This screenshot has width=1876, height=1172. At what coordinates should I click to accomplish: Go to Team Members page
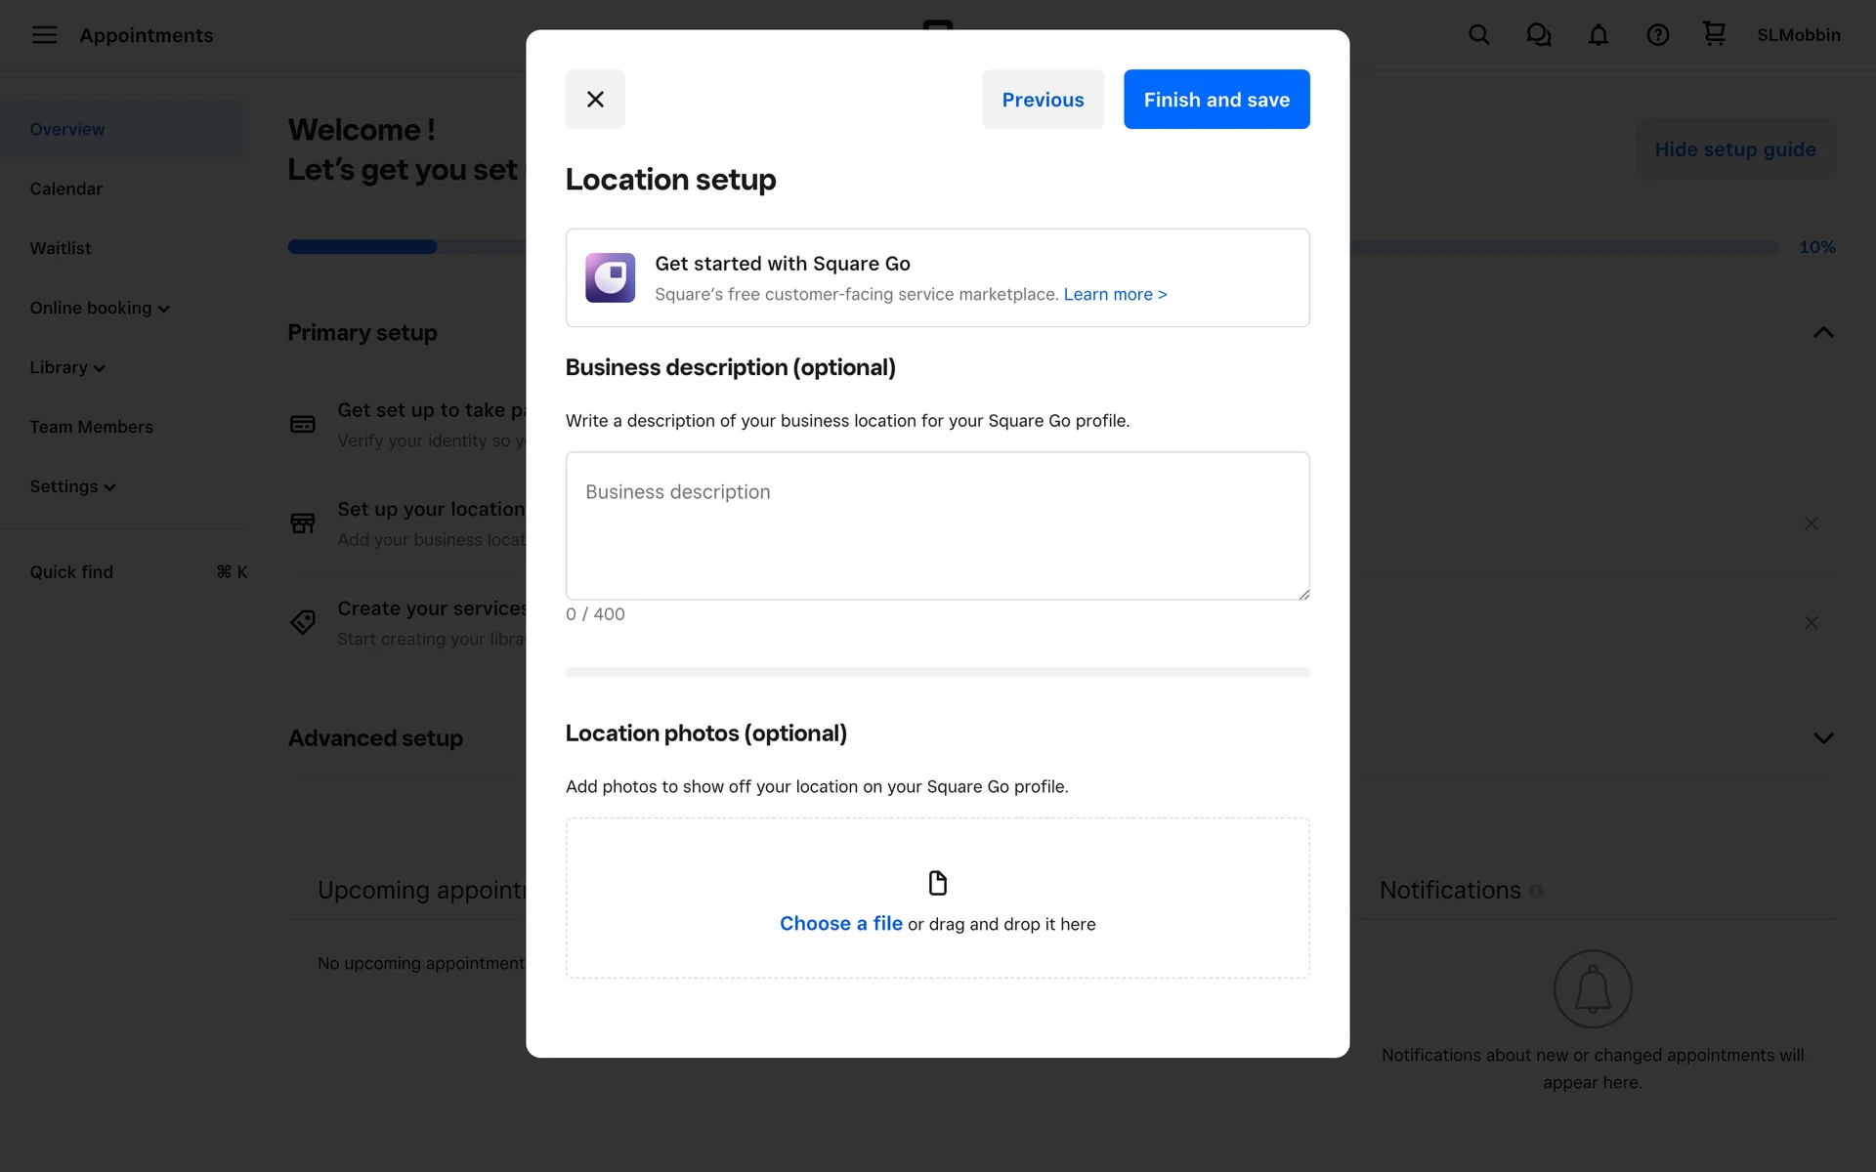[x=91, y=427]
